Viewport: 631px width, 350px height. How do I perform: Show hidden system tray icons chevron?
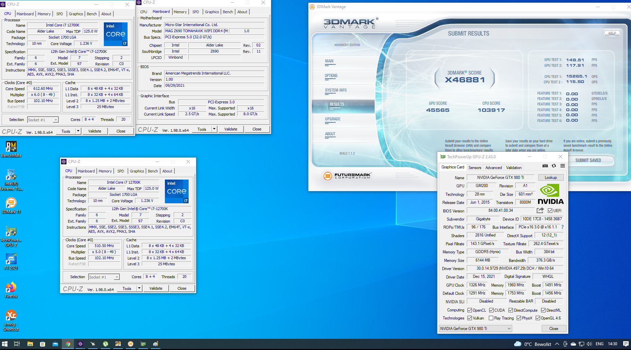click(x=557, y=344)
